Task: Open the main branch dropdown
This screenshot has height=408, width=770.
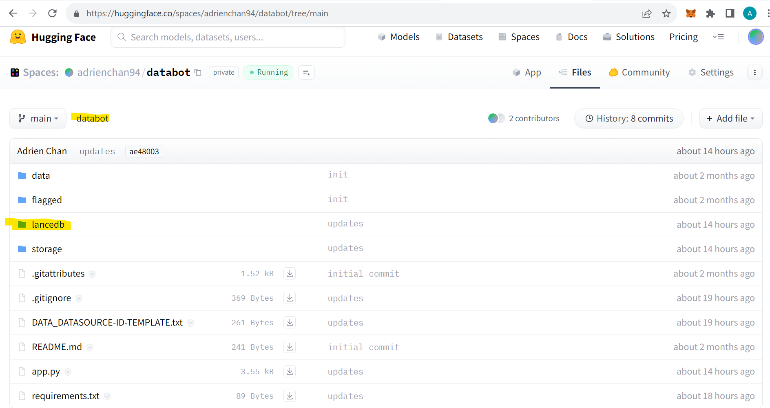Action: click(38, 118)
